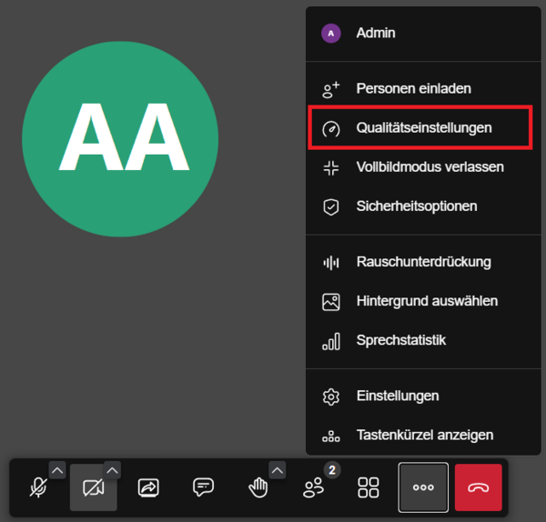Open Sprechstatistik

(x=423, y=340)
